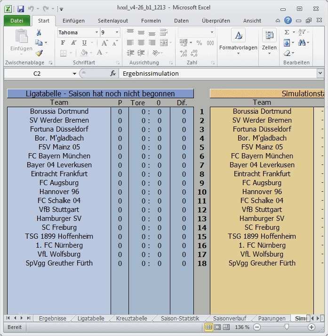Click the fill color bucket icon

(x=84, y=53)
